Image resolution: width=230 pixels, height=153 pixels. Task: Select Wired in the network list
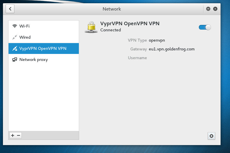pyautogui.click(x=44, y=37)
